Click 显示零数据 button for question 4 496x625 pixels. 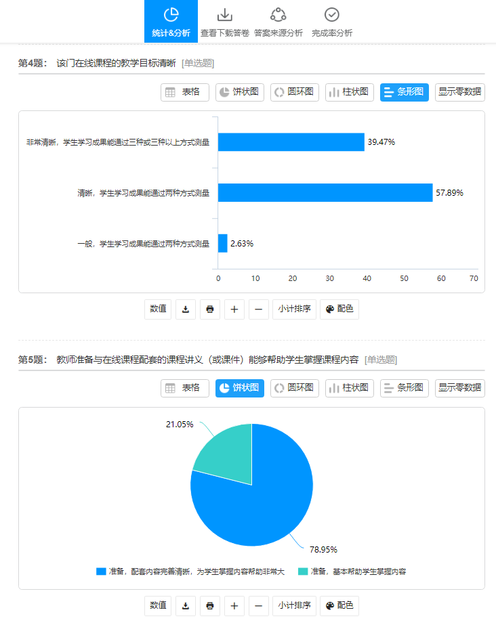click(459, 92)
